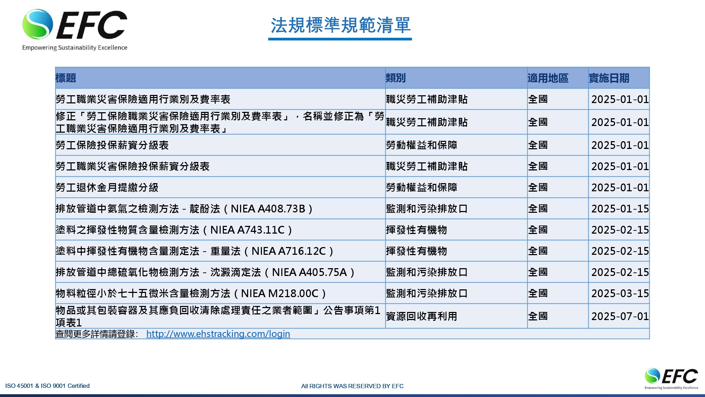Click Empowering Sustainability Excellence tagline under top logo
Viewport: 705px width, 397px height.
(x=75, y=48)
